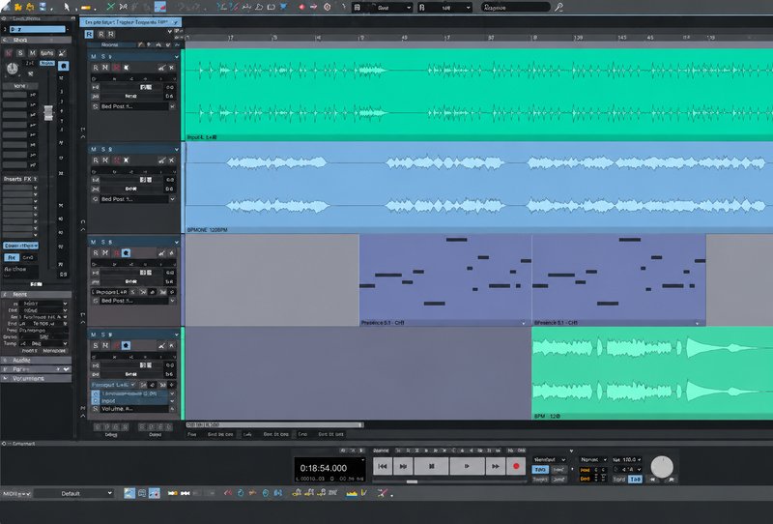Viewport: 773px width, 524px height.
Task: Click the red Record button in transport
Action: point(516,466)
